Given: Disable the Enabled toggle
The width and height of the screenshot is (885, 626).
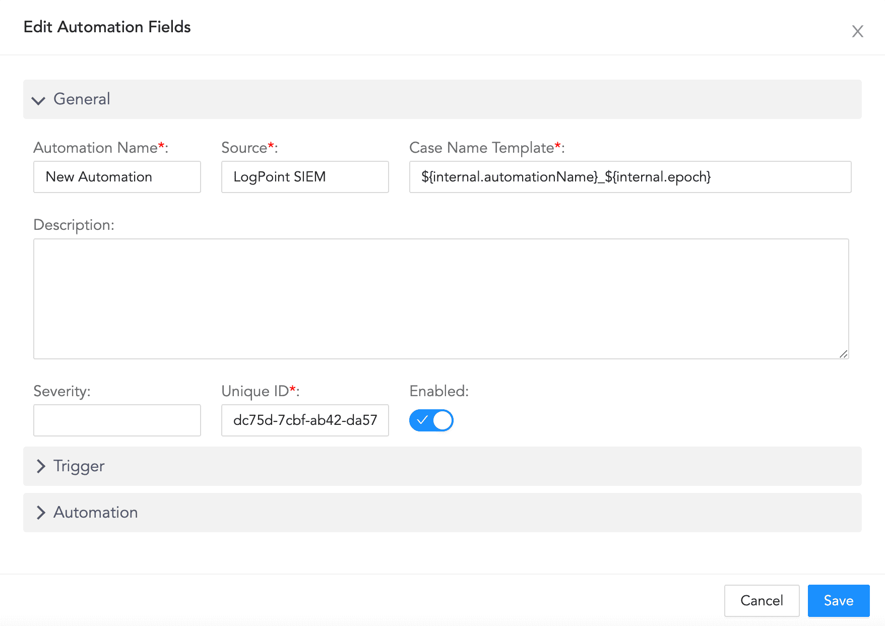Looking at the screenshot, I should pos(431,420).
